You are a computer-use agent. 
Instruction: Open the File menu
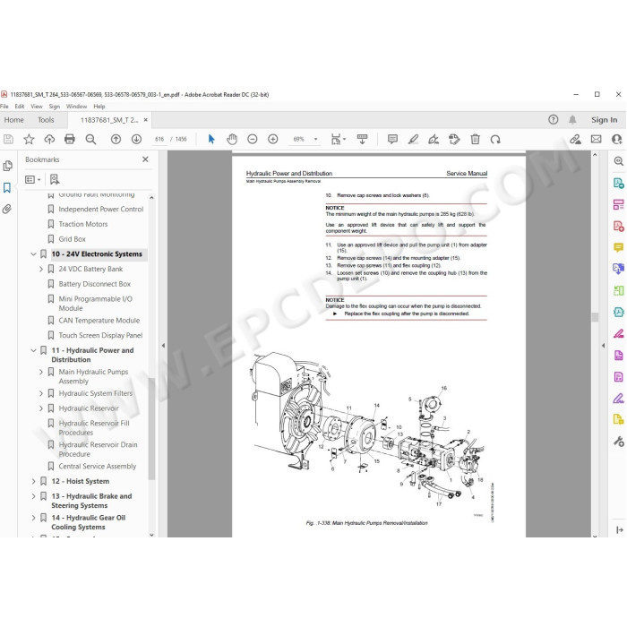pyautogui.click(x=4, y=107)
